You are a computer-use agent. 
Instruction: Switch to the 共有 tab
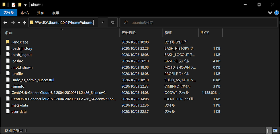pyautogui.click(x=40, y=13)
